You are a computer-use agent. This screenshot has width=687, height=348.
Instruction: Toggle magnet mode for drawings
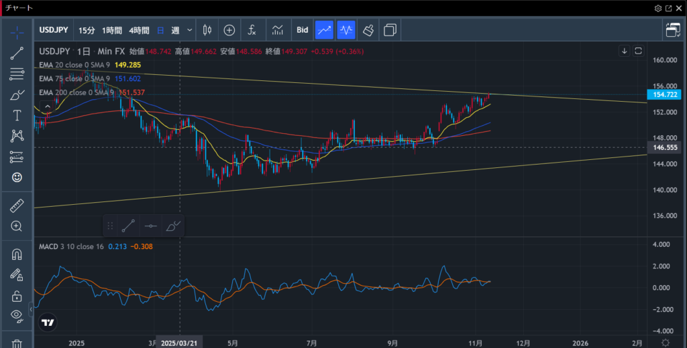pos(17,254)
